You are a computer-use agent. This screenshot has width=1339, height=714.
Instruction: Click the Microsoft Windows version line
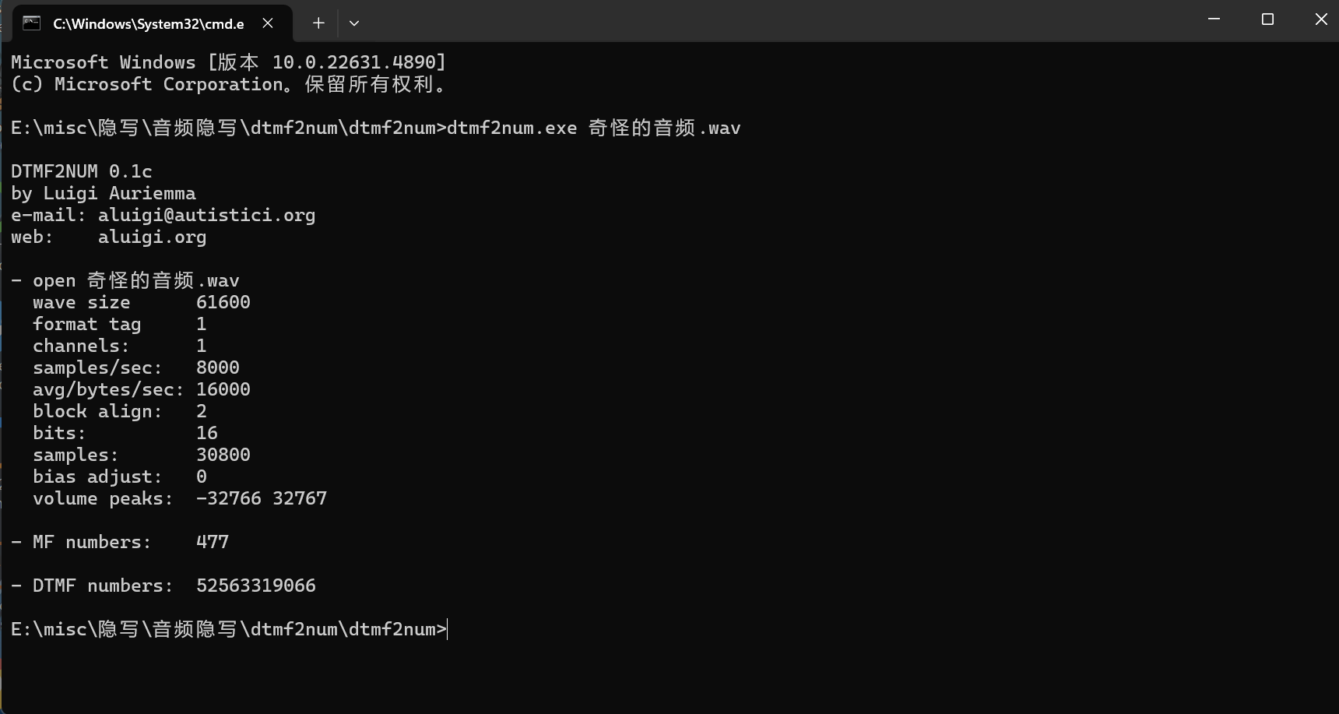click(x=229, y=62)
